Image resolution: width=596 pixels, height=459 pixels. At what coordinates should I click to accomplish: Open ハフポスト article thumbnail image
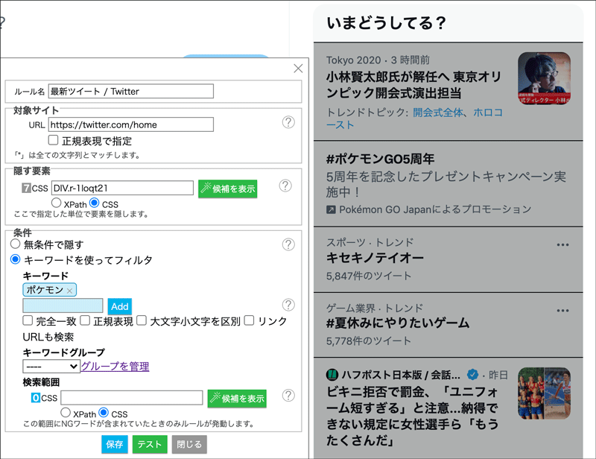545,393
